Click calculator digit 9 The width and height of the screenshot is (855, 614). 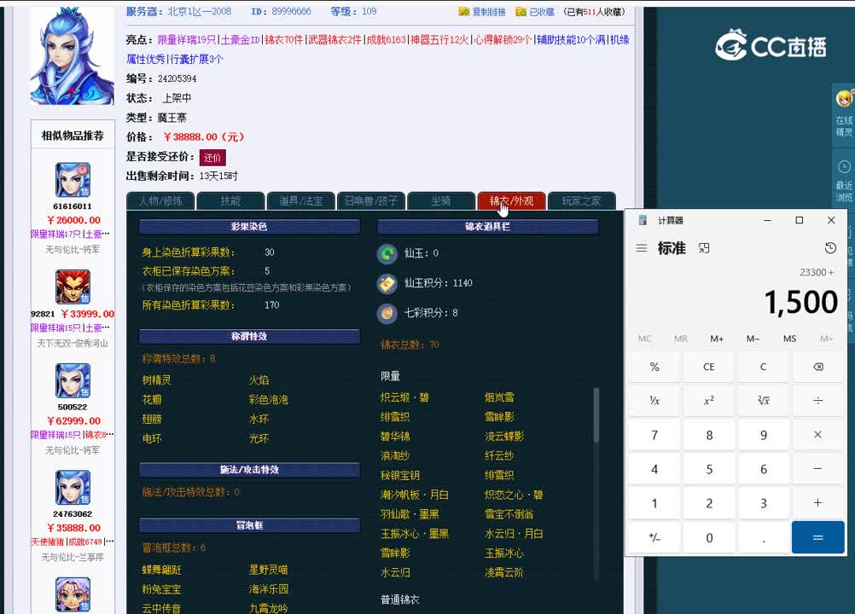[764, 435]
